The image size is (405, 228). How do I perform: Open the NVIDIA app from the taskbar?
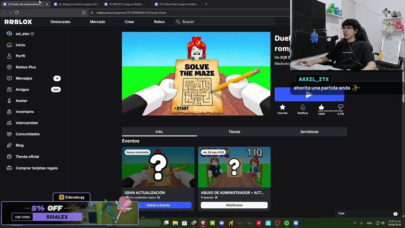tap(212, 223)
